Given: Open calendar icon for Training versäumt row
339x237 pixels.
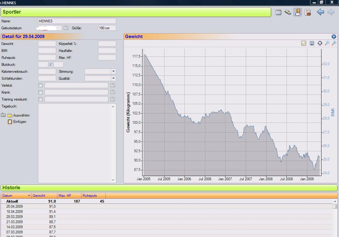Looking at the screenshot, I should tap(113, 99).
